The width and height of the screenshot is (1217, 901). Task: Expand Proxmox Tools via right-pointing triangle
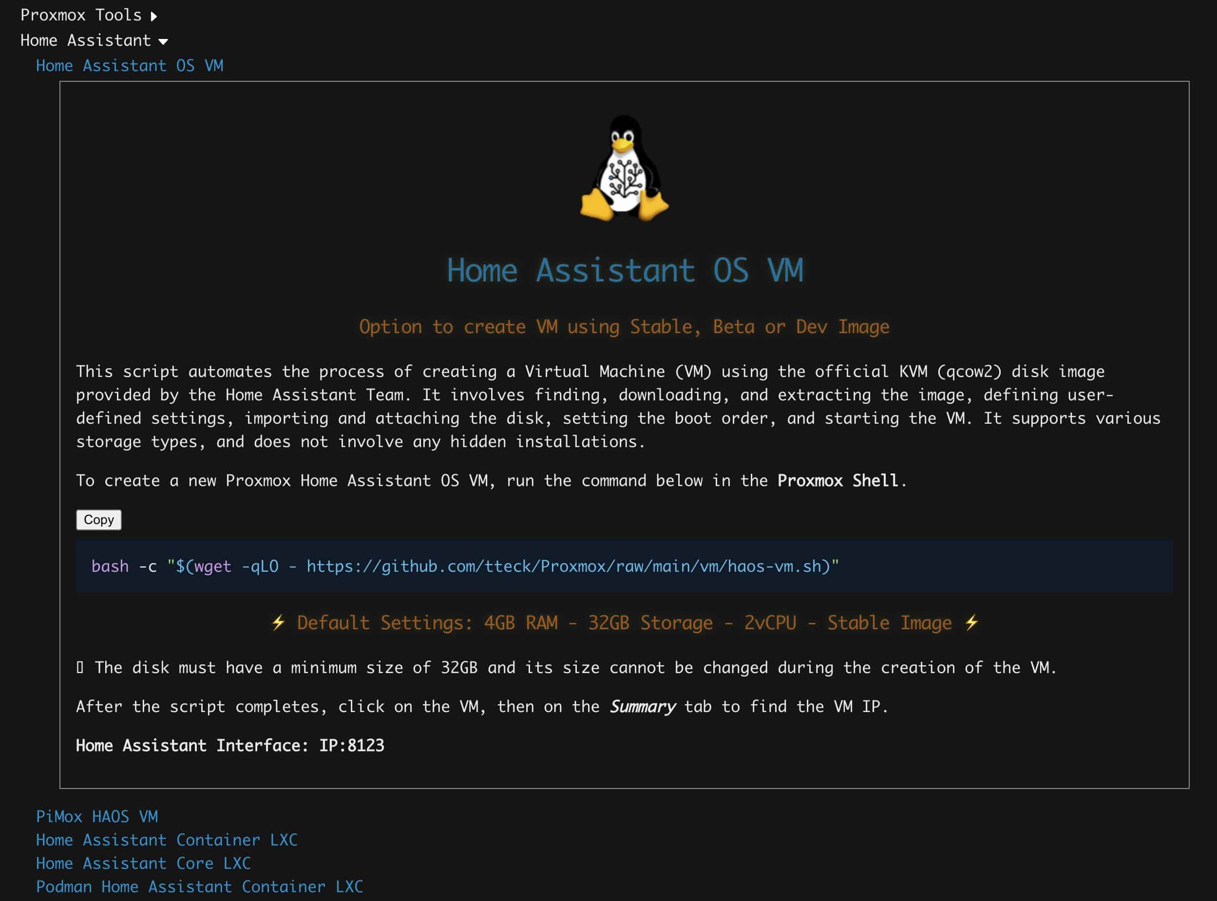(154, 17)
